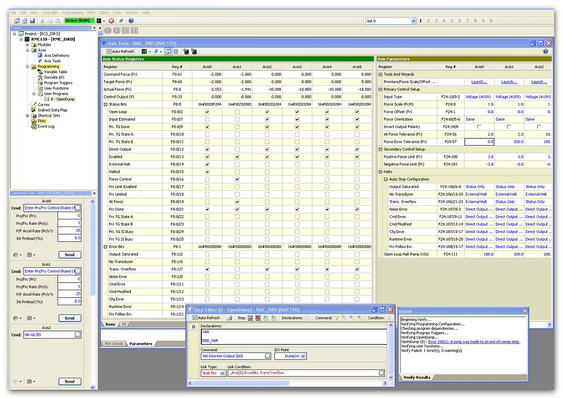563x398 pixels.
Task: Click the Save icon in main toolbar
Action: [32, 20]
